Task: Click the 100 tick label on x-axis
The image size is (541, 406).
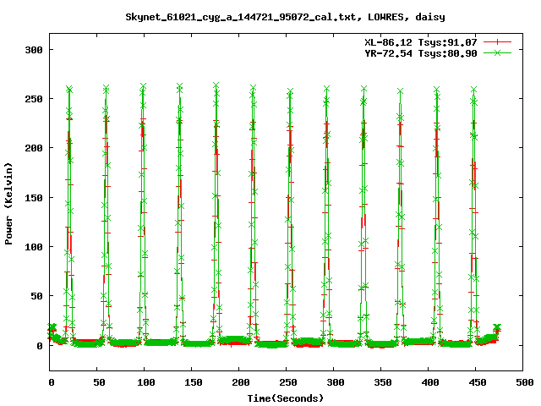Action: [x=145, y=383]
